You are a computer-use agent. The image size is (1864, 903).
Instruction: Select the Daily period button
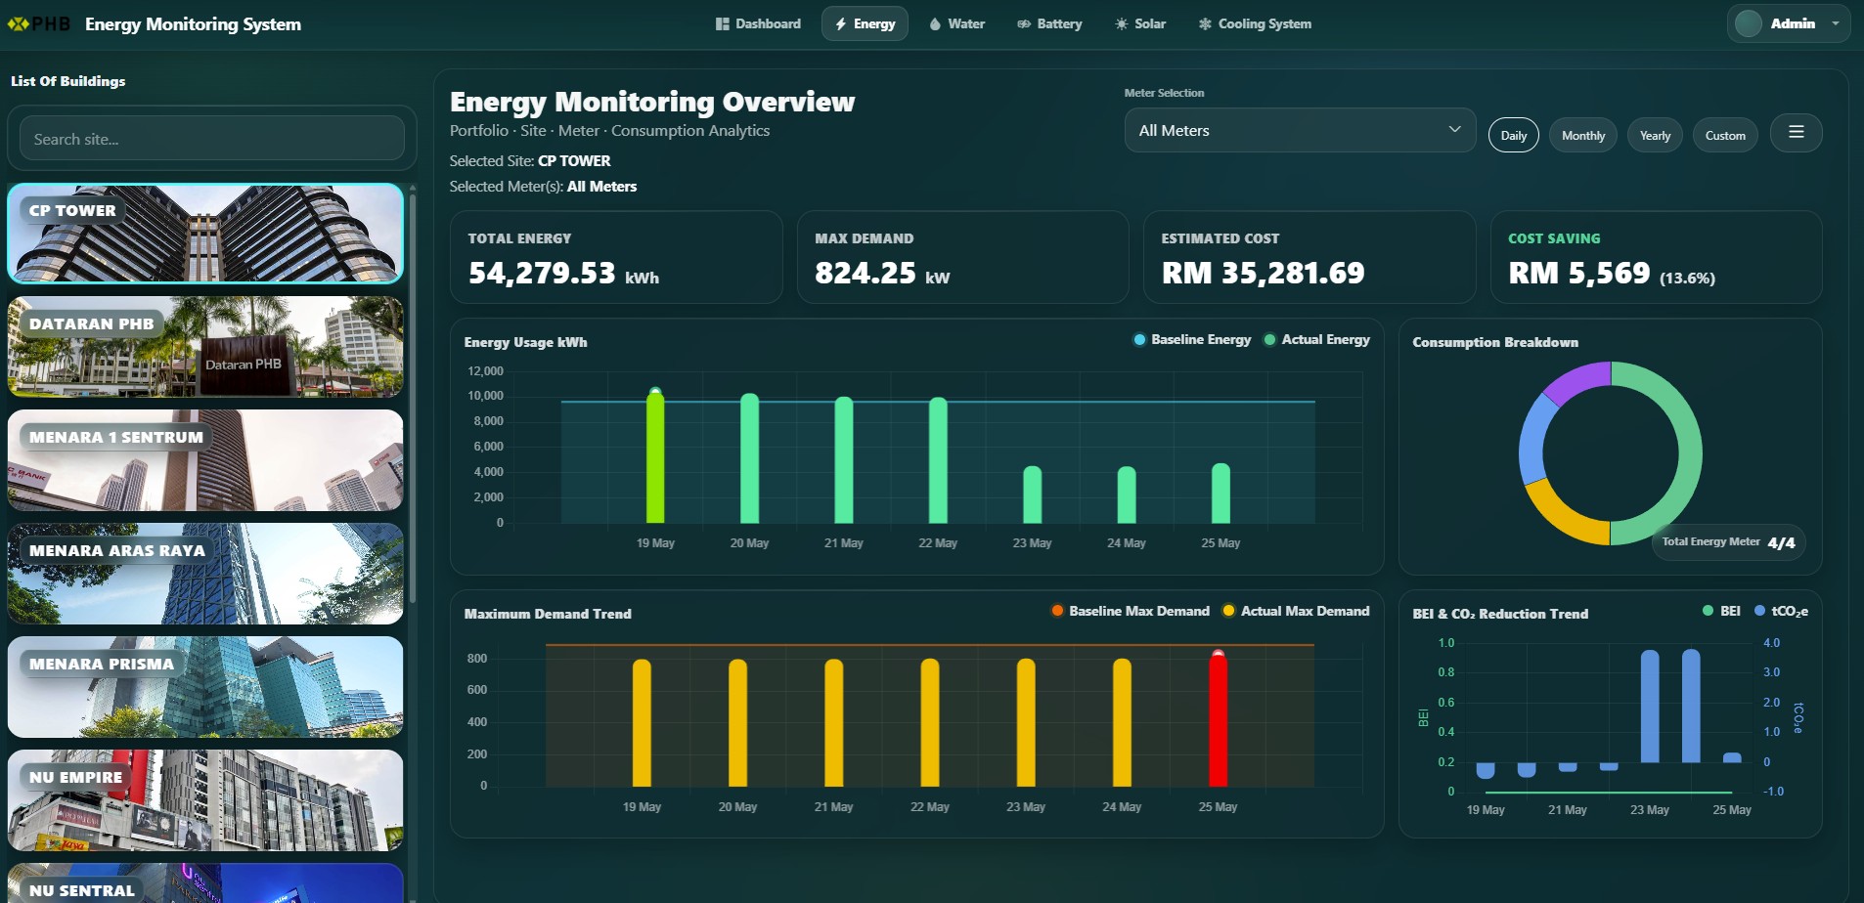[x=1514, y=135]
